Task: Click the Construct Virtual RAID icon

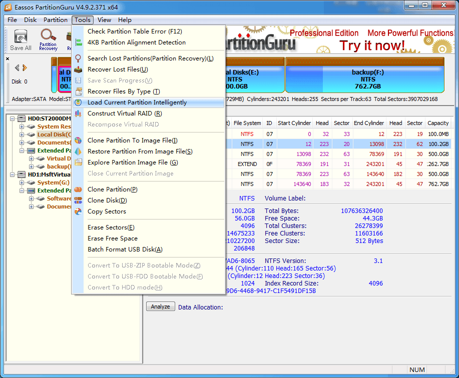Action: click(78, 113)
